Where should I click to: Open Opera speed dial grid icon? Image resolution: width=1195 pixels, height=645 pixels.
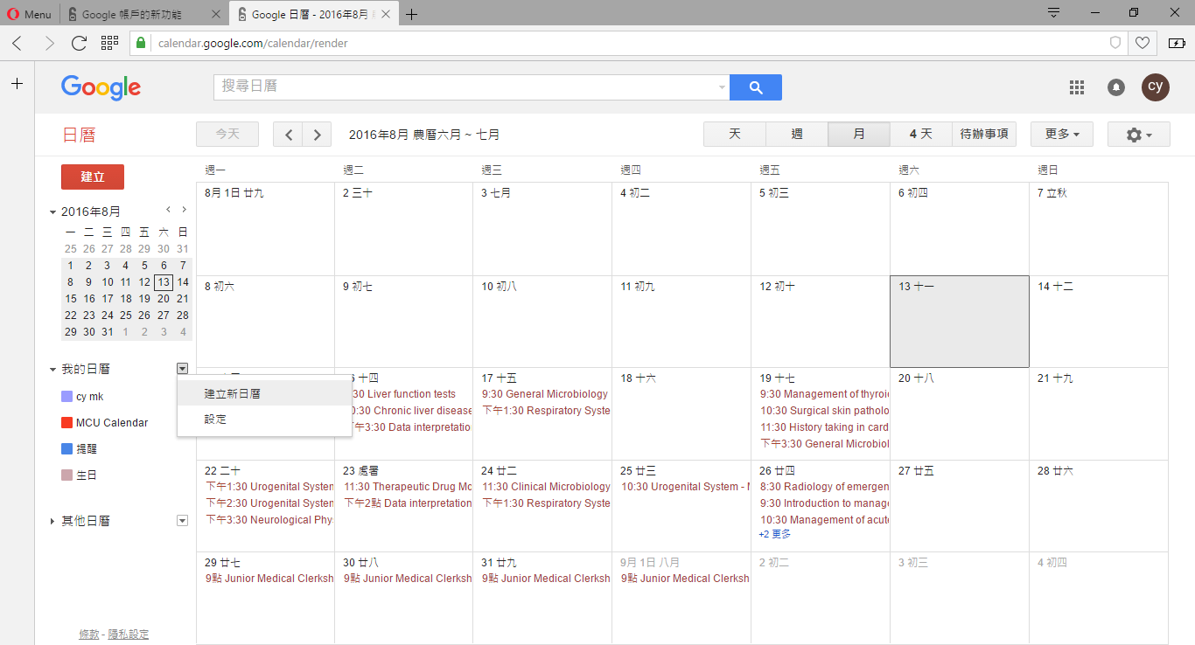109,43
